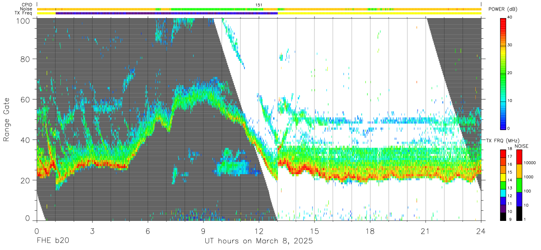Click the CPID value 151

259,5
